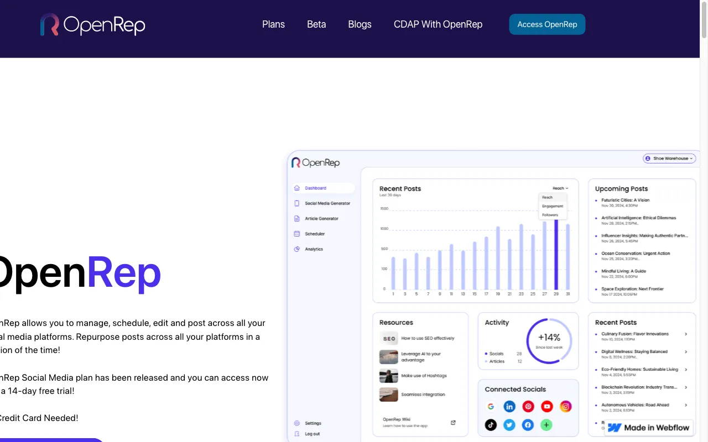The height and width of the screenshot is (442, 708).
Task: Click Space Exploration: Next Frontier post
Action: pos(632,288)
